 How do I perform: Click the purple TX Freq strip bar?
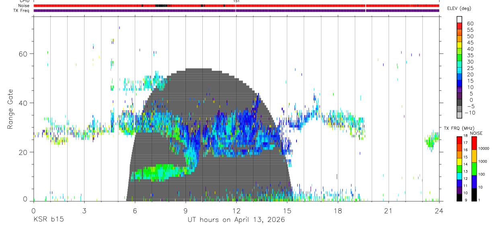coord(236,10)
